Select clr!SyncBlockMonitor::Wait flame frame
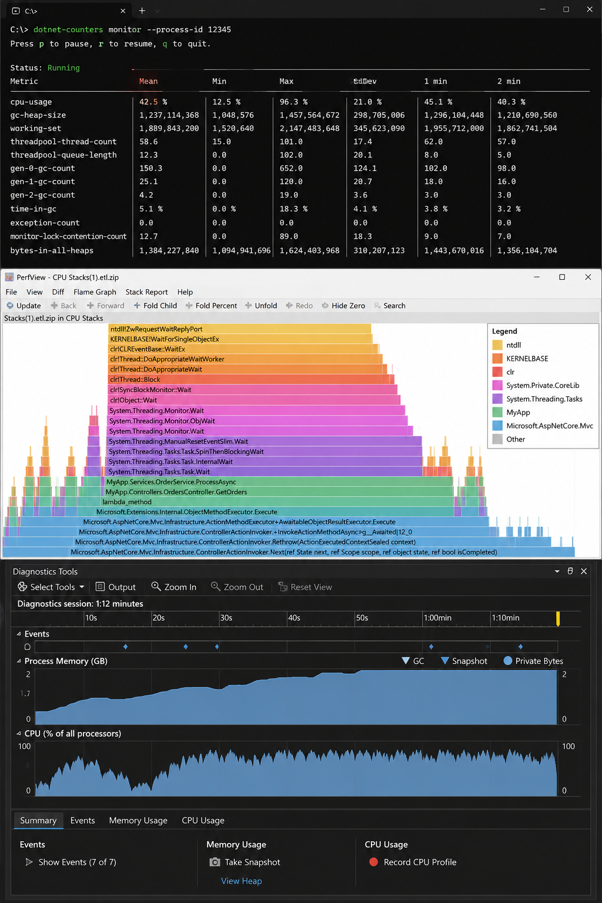 tap(253, 390)
